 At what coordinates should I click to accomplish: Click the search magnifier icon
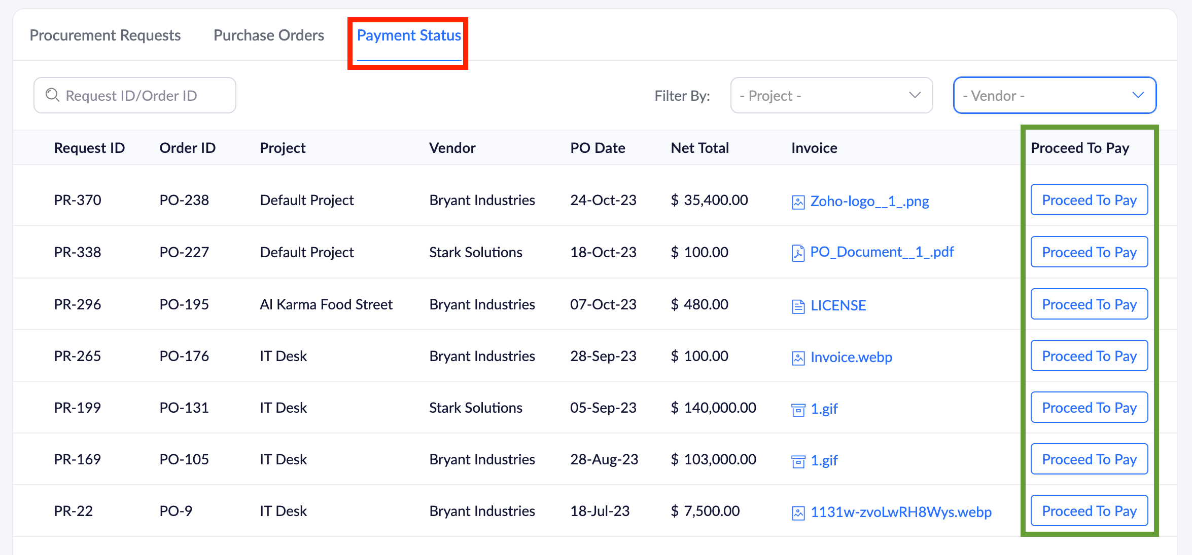[x=52, y=95]
